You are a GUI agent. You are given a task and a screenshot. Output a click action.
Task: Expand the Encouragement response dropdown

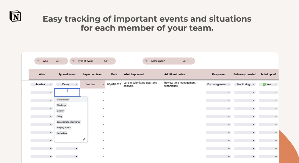click(228, 84)
